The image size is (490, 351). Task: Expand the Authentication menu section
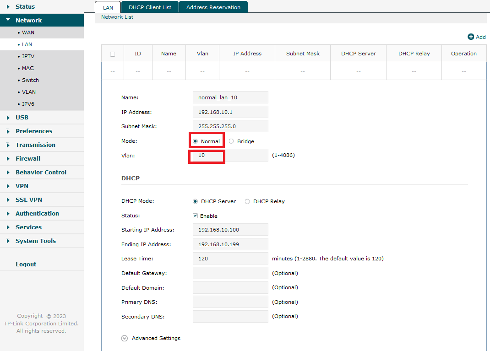coord(42,214)
